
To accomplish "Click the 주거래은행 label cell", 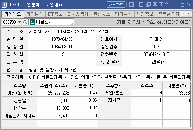I will tap(109, 62).
